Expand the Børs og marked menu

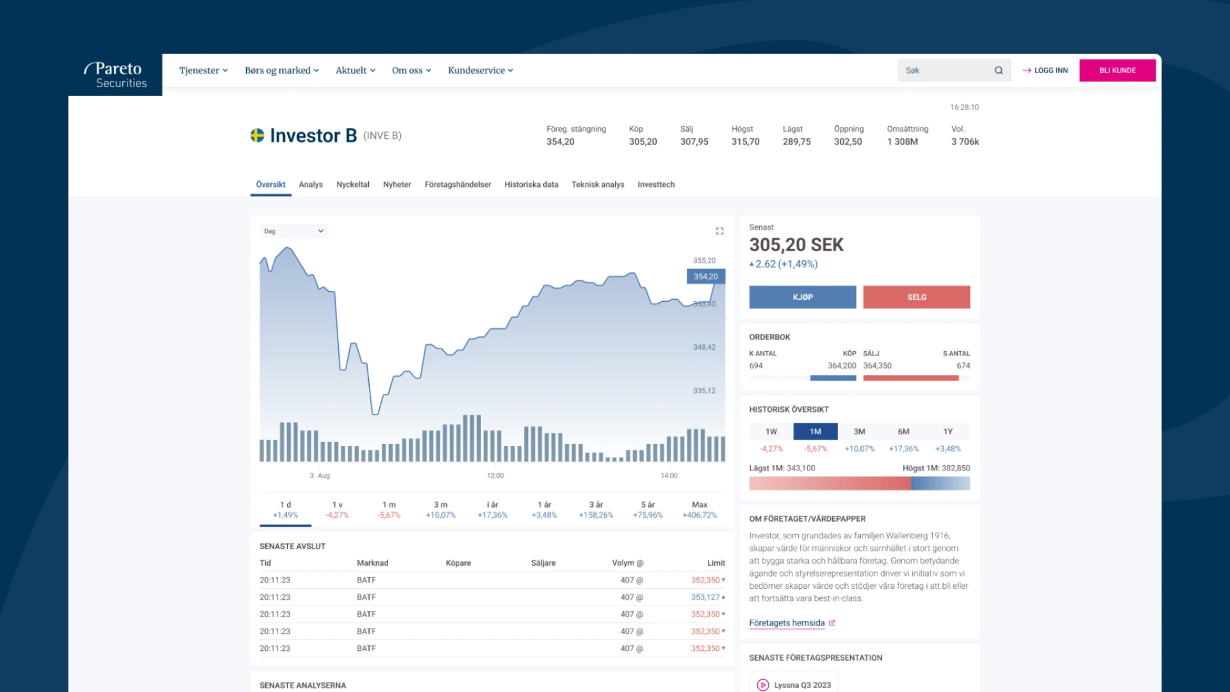coord(282,70)
